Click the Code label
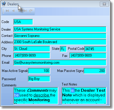Screen dimensions: 114x110 [5, 22]
